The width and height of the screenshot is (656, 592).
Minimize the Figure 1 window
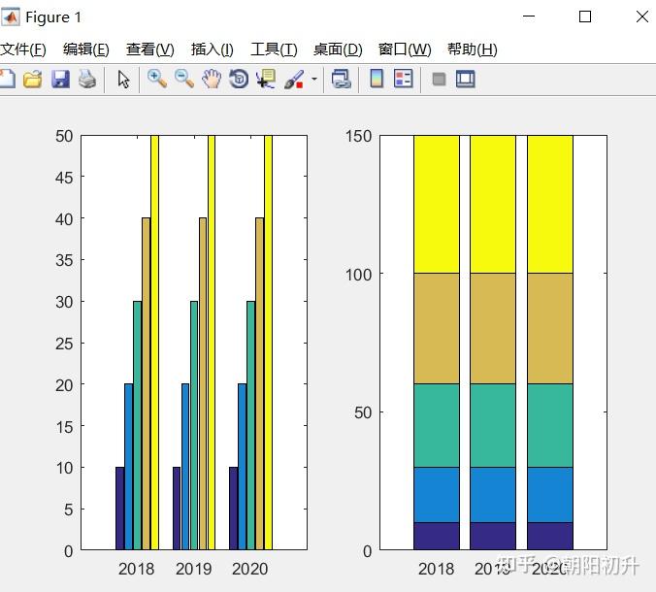click(529, 16)
